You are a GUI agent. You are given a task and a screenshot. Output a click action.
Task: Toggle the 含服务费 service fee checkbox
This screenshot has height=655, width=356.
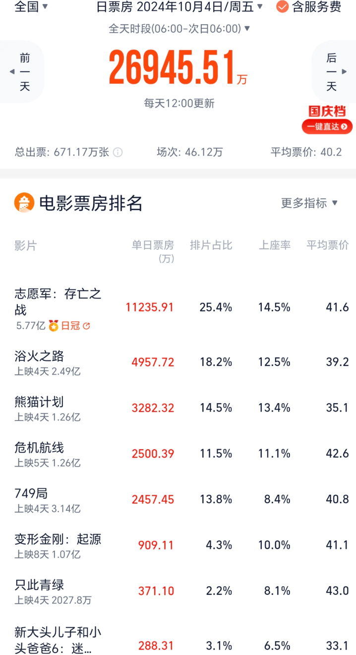[x=282, y=7]
